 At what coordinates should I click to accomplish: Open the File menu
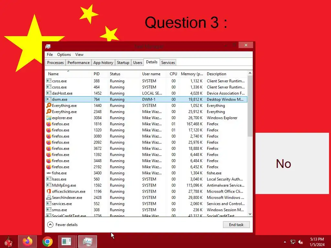[x=50, y=54]
